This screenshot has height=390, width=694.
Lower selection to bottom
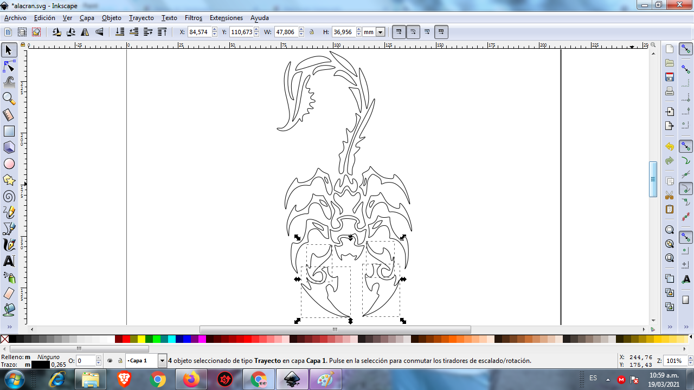pyautogui.click(x=120, y=32)
